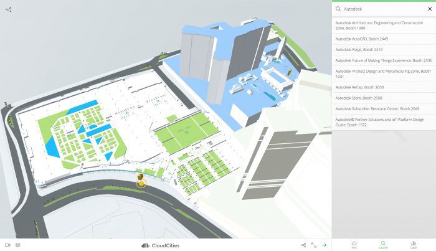The width and height of the screenshot is (436, 251).
Task: Open Autodesk Future of Making Things result
Action: coord(383,60)
